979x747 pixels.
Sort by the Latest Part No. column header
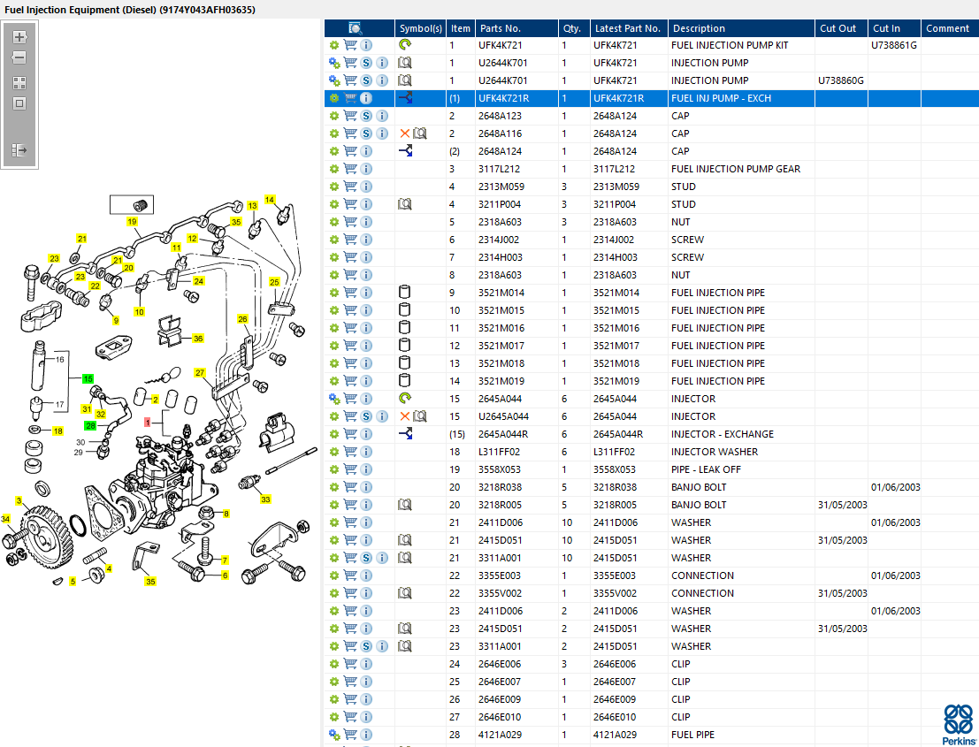[629, 28]
